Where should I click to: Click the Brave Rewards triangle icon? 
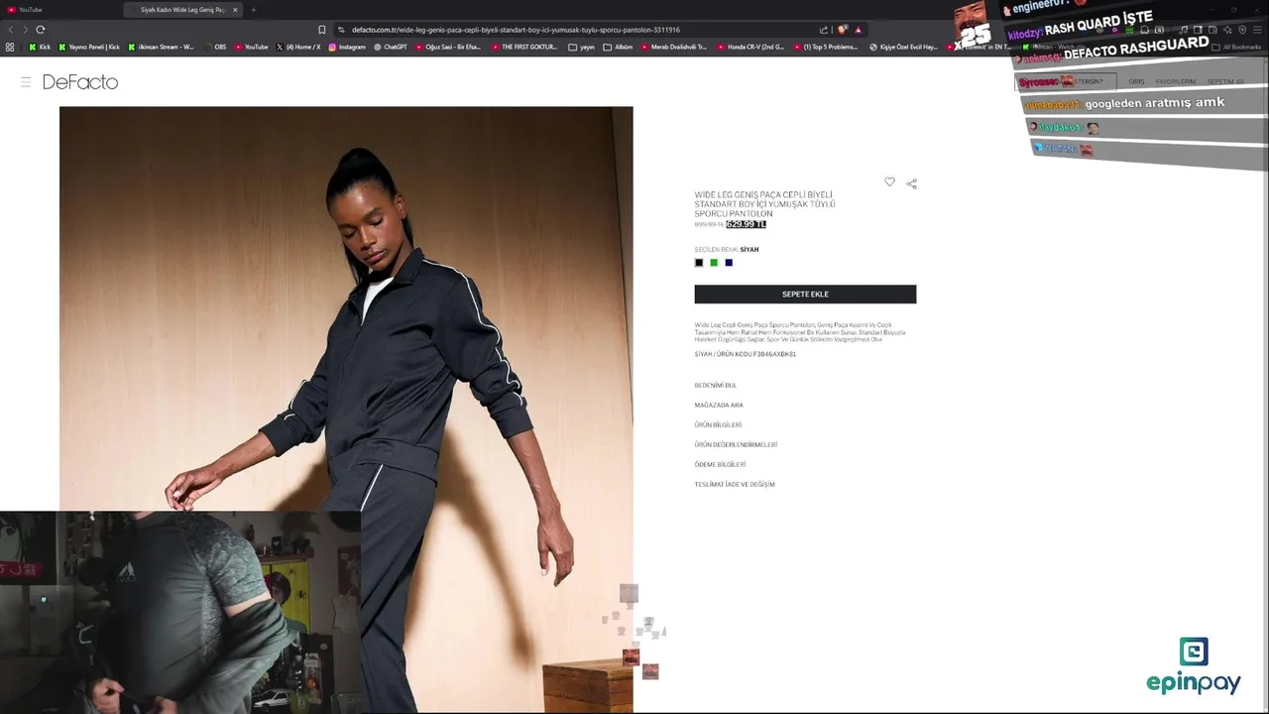(859, 30)
